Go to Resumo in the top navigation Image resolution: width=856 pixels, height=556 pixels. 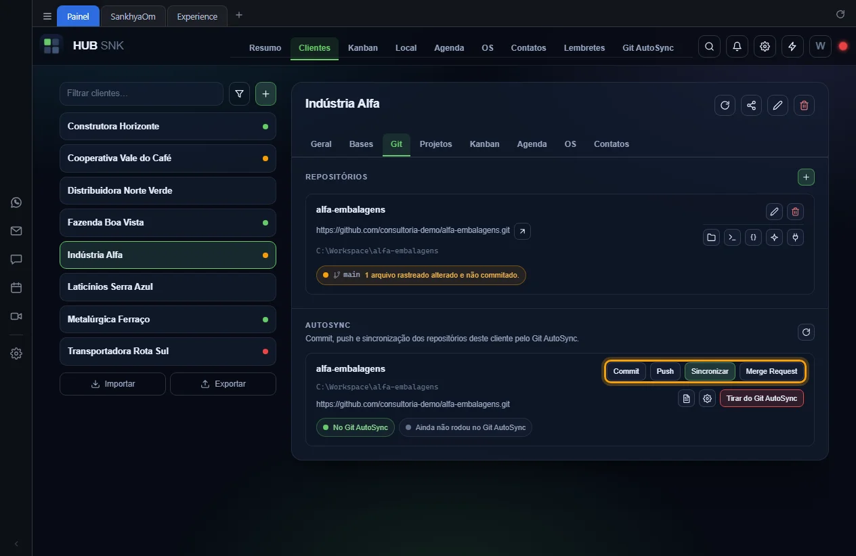point(265,48)
